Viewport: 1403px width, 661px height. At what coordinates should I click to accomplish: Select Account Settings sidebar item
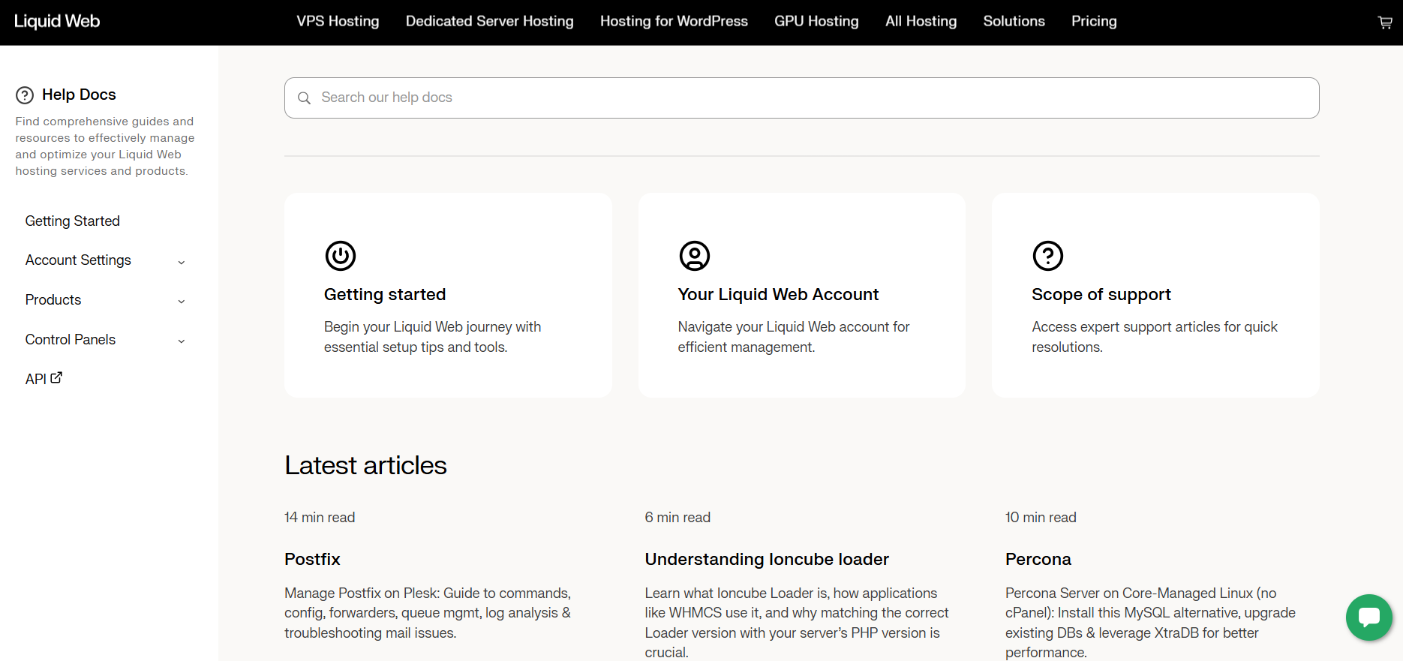pos(78,260)
